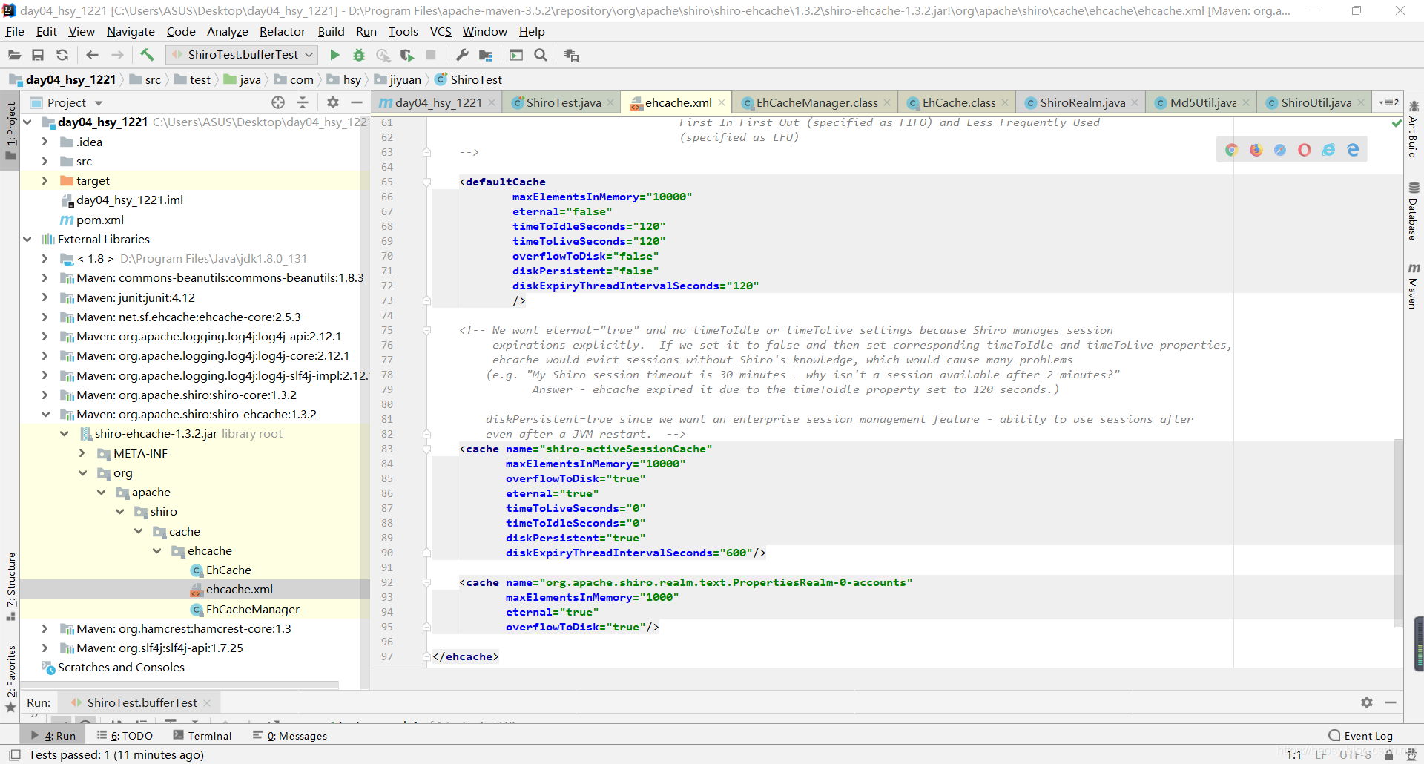
Task: Close ShiroTest.bufferTest run tab
Action: [207, 702]
